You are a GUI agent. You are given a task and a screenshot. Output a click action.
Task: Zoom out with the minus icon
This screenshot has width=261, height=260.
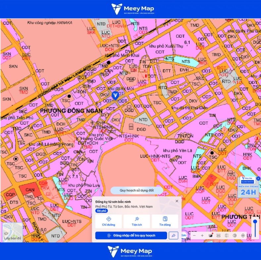(194, 235)
